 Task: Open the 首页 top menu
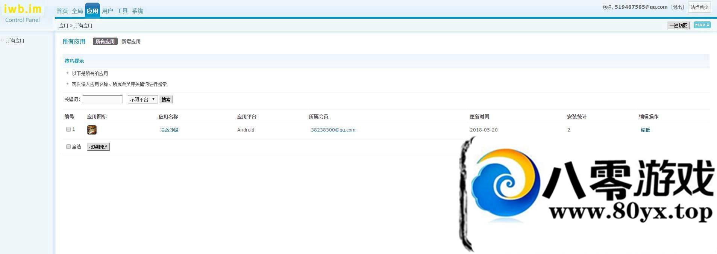62,11
